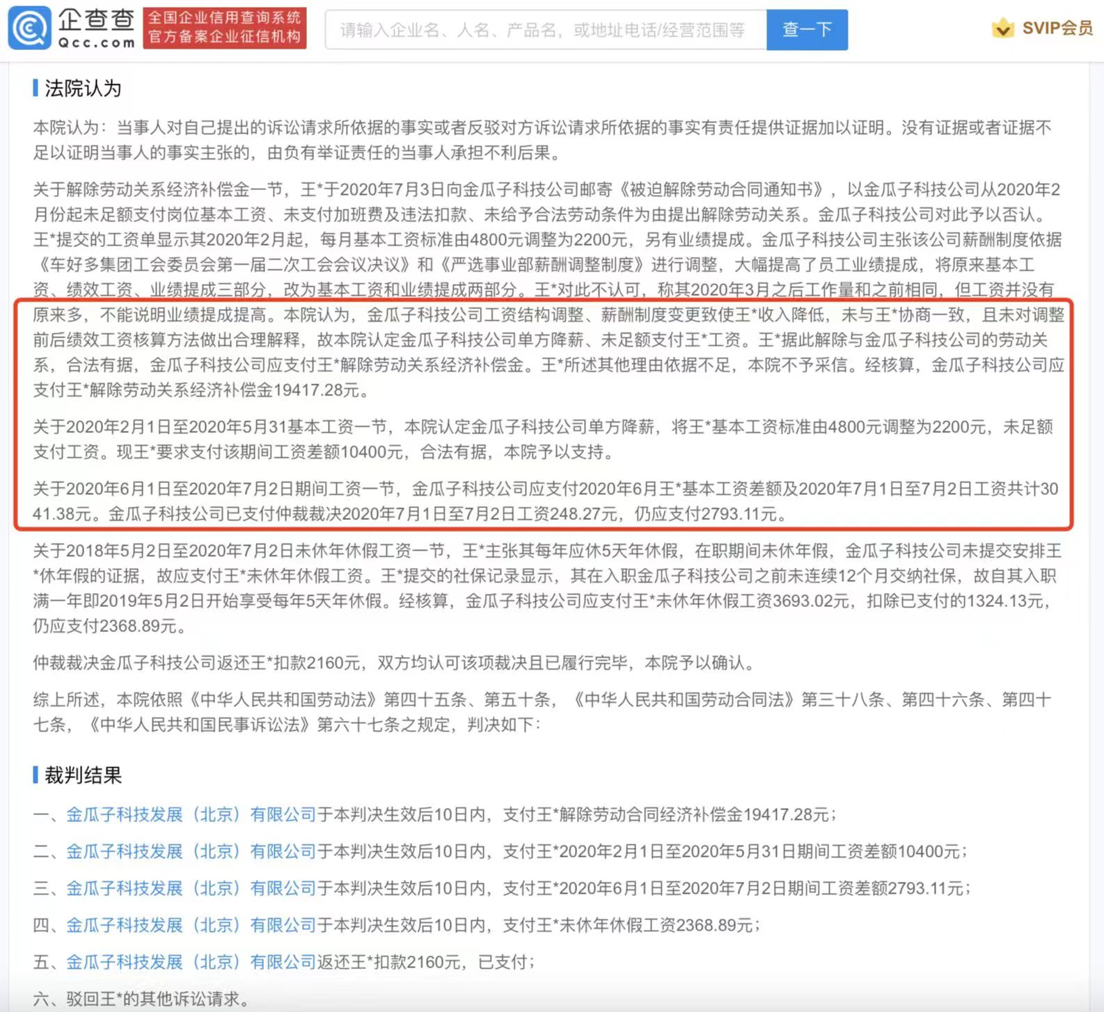The image size is (1104, 1012).
Task: Click the line ending 经济补偿金19417.28元；
Action: coord(435,814)
